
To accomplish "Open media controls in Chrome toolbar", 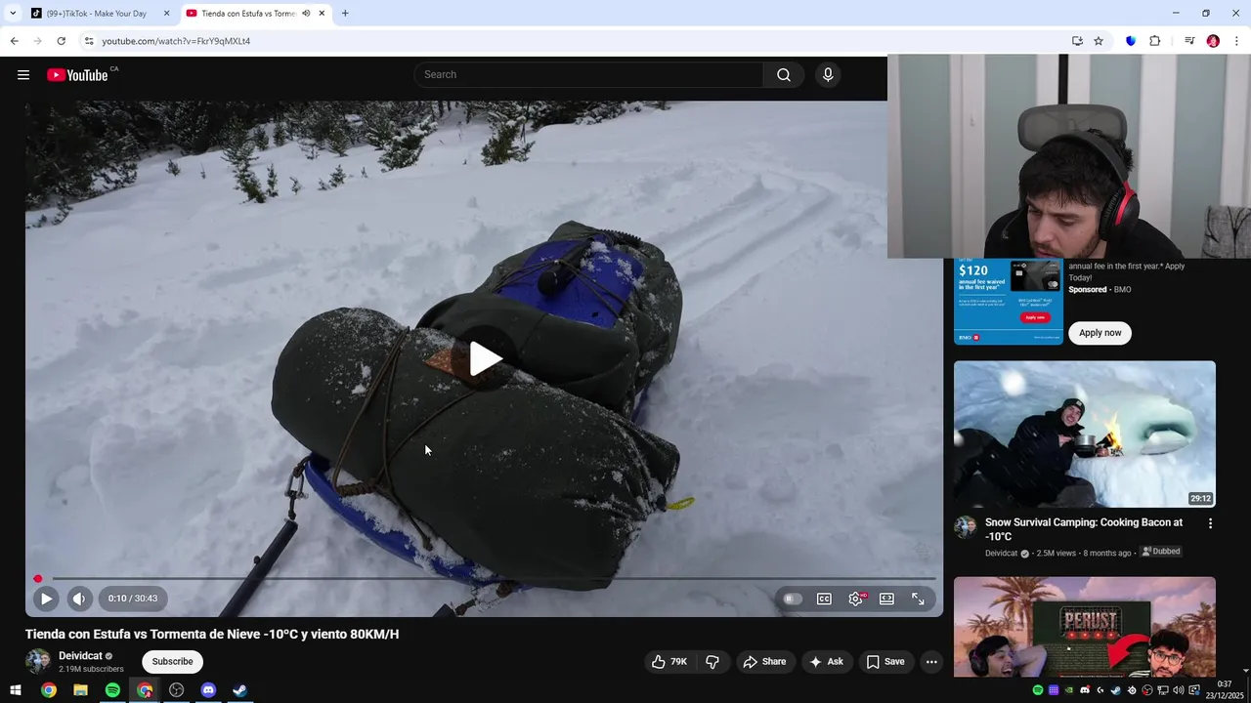I will (1189, 41).
